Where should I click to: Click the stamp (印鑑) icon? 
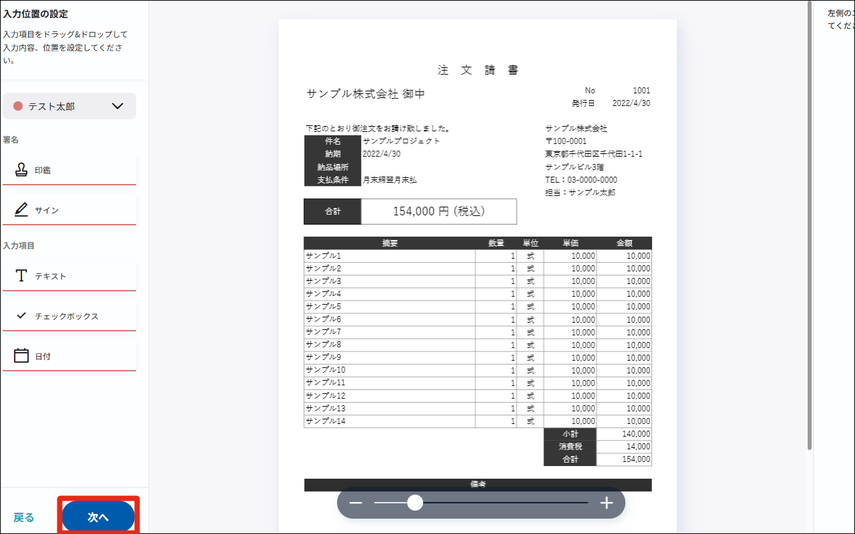21,170
